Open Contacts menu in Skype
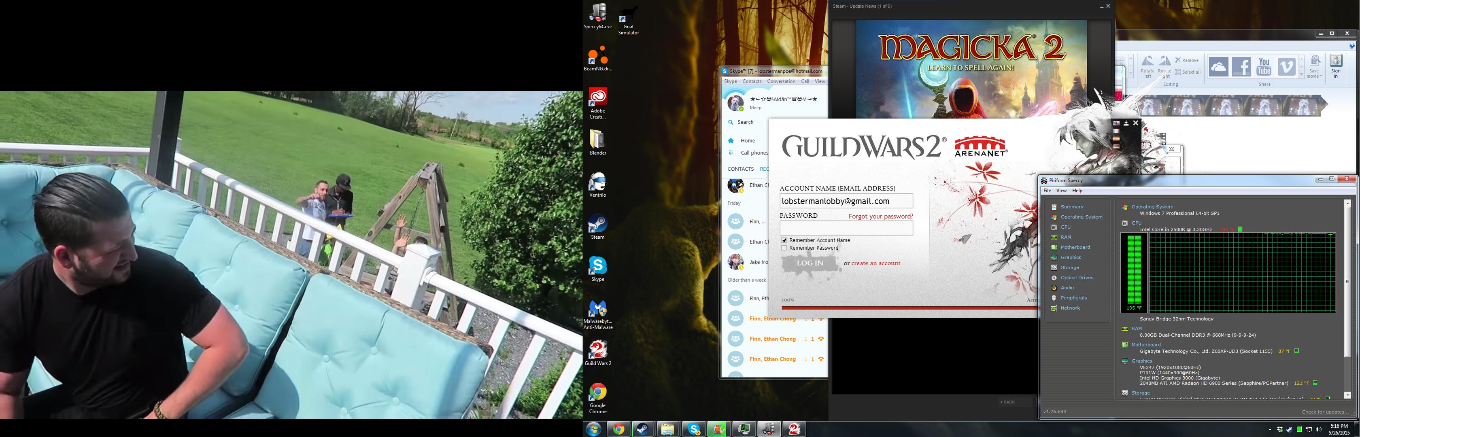The width and height of the screenshot is (1481, 437). click(751, 82)
